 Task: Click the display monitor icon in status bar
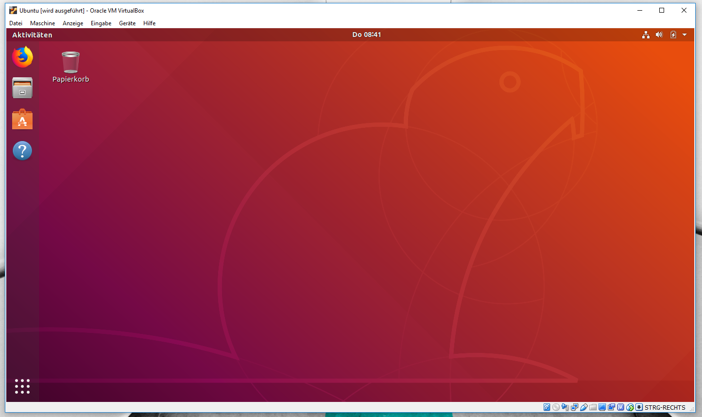(602, 407)
